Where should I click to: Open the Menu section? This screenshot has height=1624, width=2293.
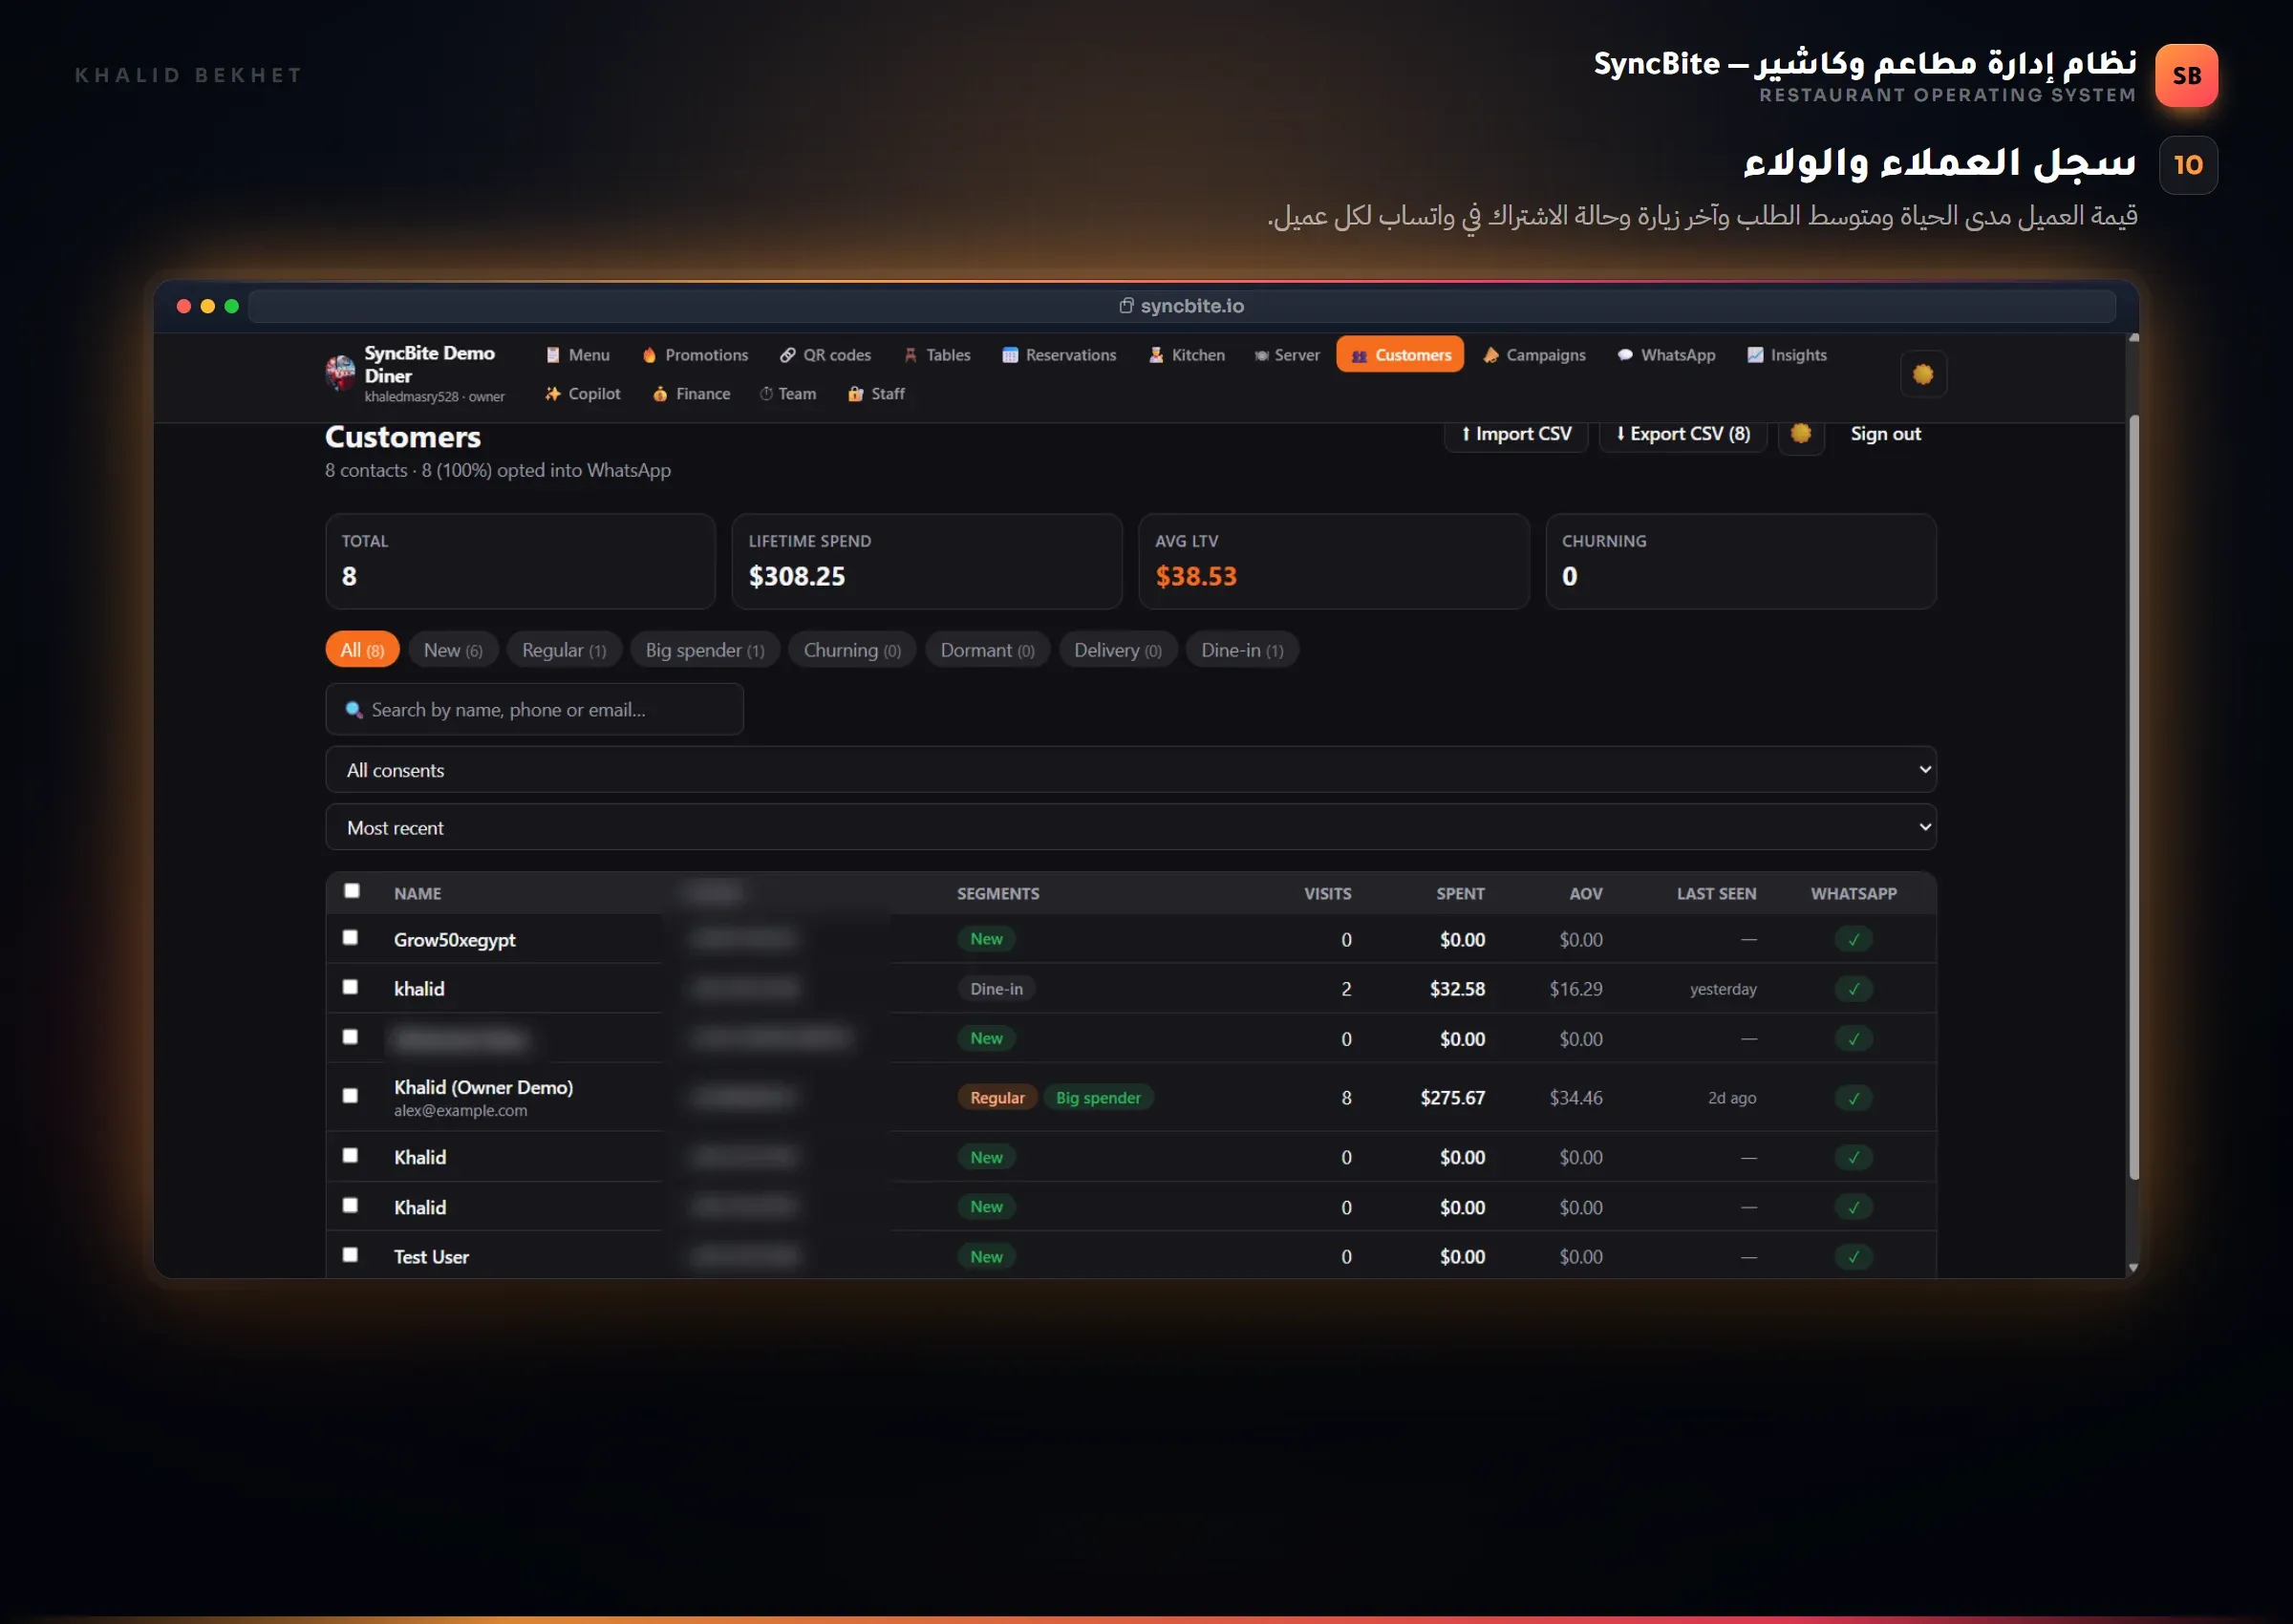578,355
